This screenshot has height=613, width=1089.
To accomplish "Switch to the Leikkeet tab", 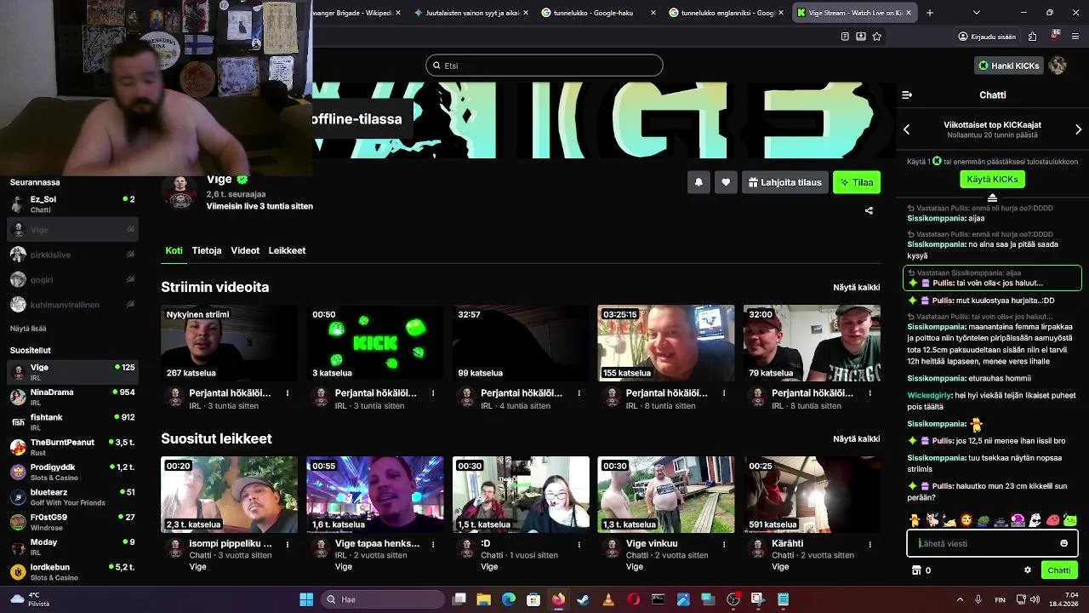I will [x=287, y=250].
